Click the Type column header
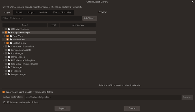Viewport: 195px width, 112px height. (54, 25)
